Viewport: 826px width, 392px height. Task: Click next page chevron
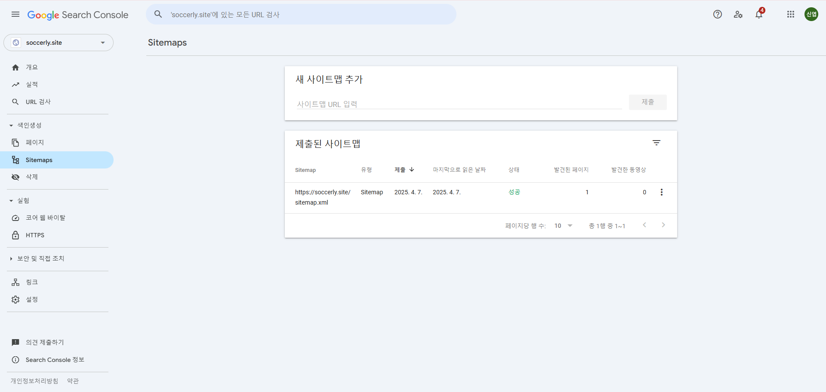663,225
